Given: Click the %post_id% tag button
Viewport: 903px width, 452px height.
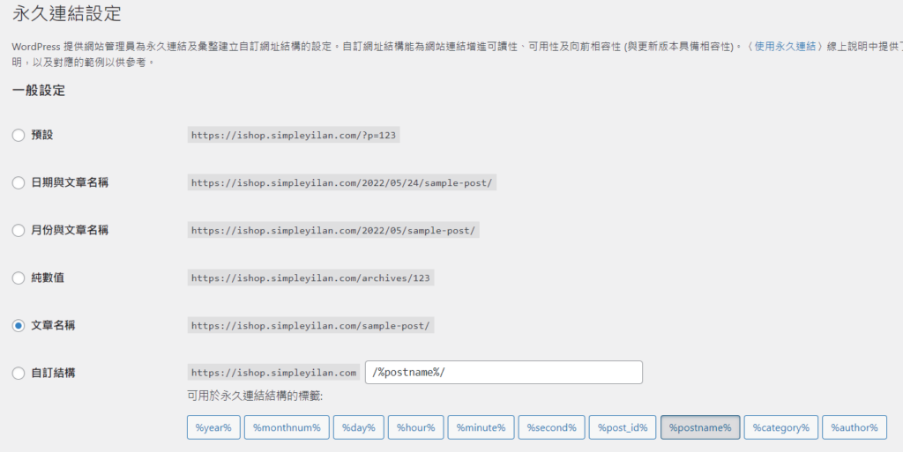Looking at the screenshot, I should [x=623, y=427].
